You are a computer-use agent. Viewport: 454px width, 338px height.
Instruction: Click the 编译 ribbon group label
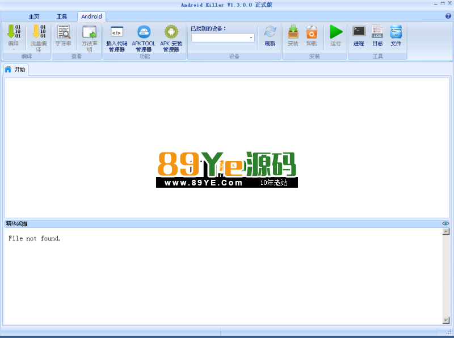click(x=27, y=57)
